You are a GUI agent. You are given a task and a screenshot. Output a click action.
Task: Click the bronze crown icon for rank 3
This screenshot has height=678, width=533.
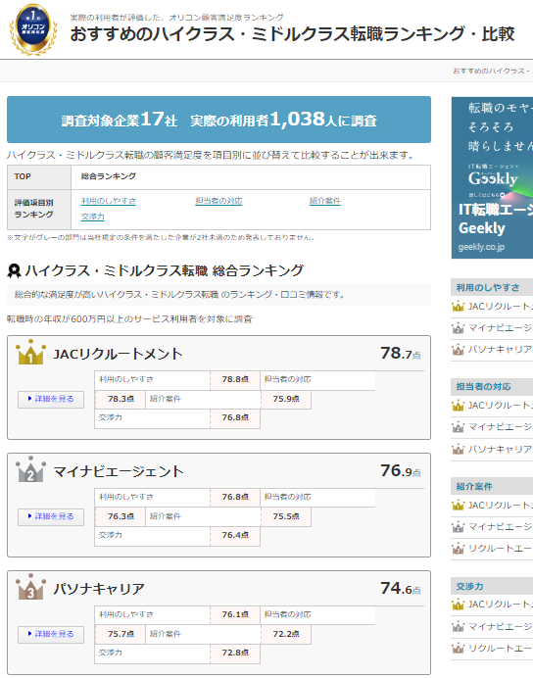pos(30,587)
